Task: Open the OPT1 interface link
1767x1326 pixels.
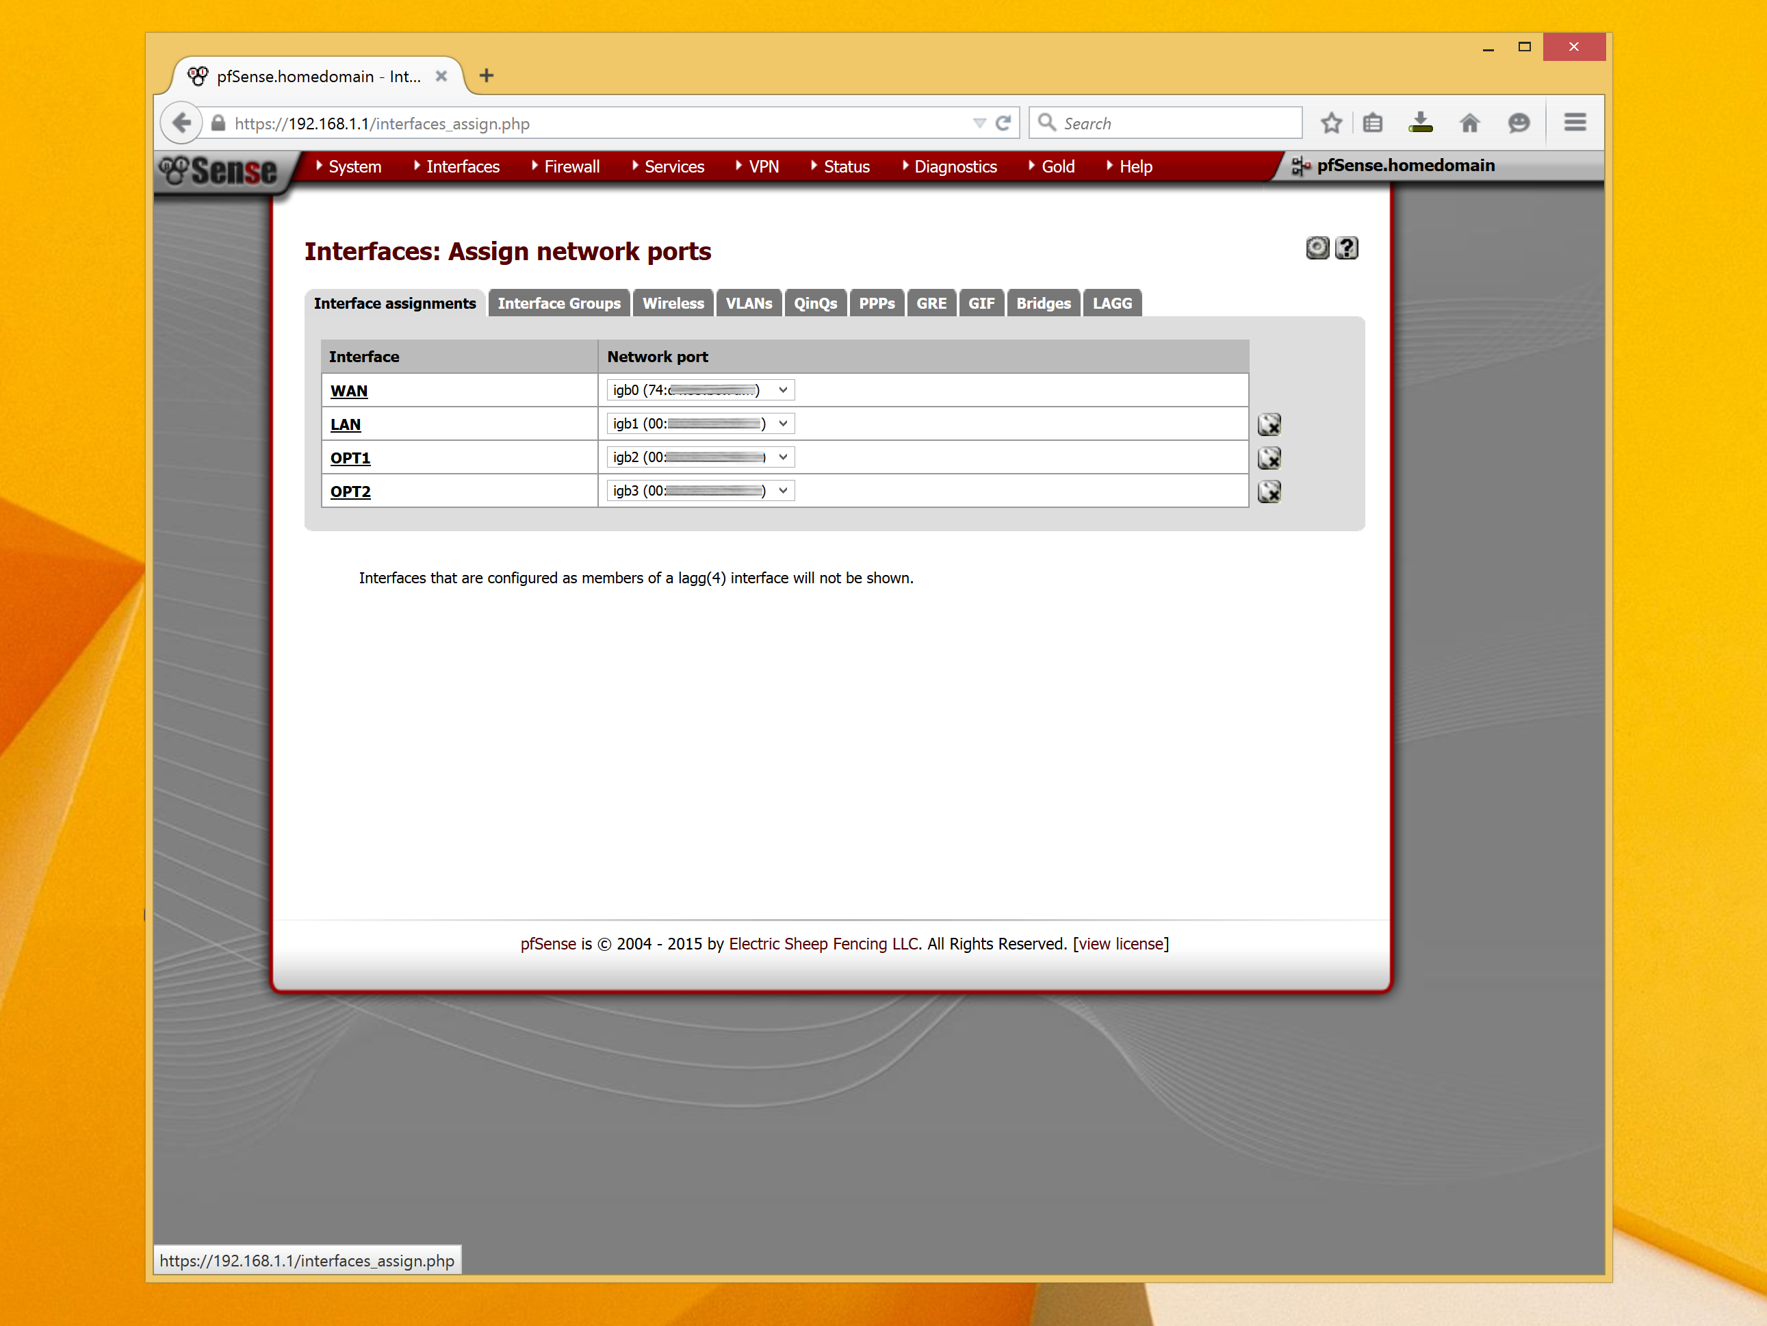Action: click(350, 458)
